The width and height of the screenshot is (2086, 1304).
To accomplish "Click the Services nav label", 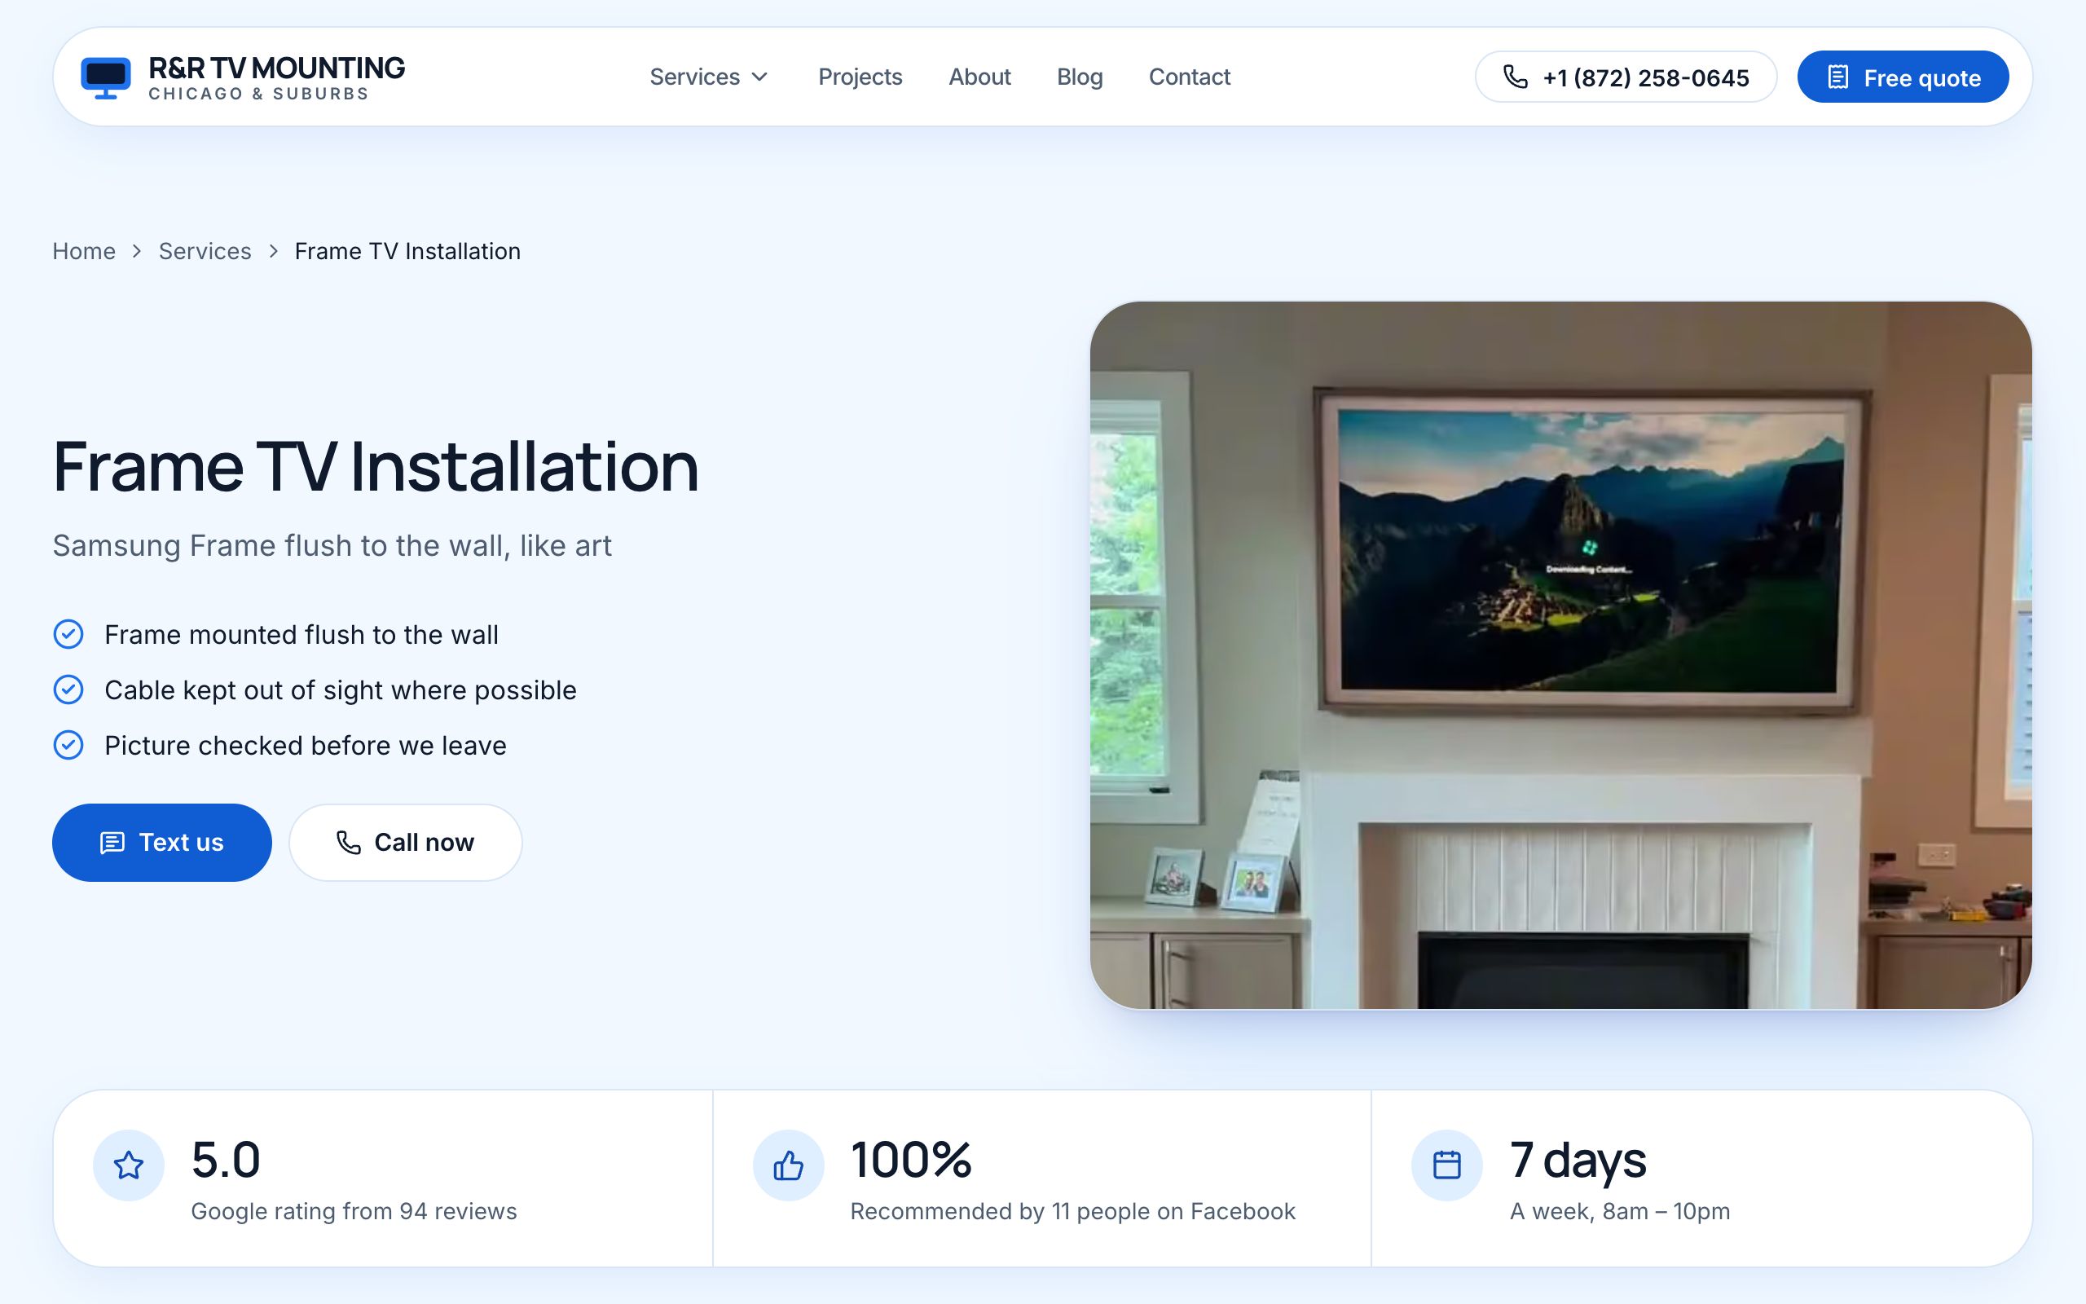I will point(695,77).
